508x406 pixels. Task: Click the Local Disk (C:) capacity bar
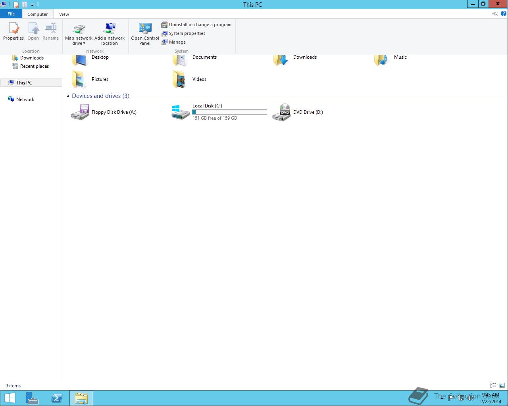pos(229,112)
